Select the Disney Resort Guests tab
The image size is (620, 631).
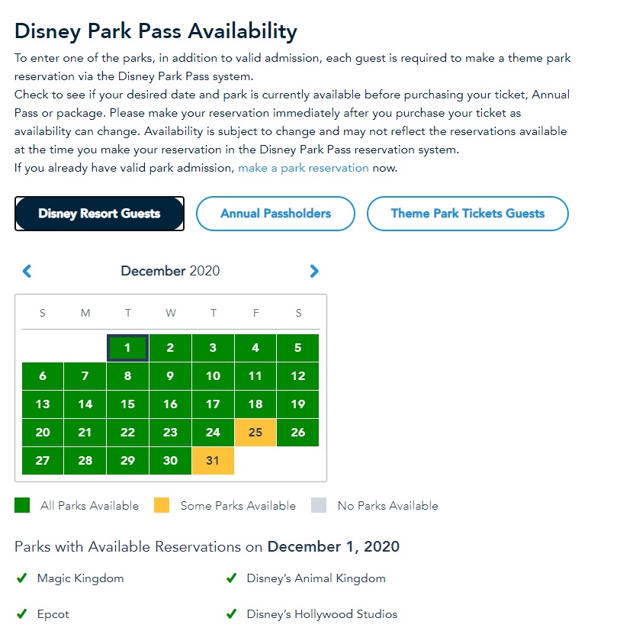click(x=99, y=214)
